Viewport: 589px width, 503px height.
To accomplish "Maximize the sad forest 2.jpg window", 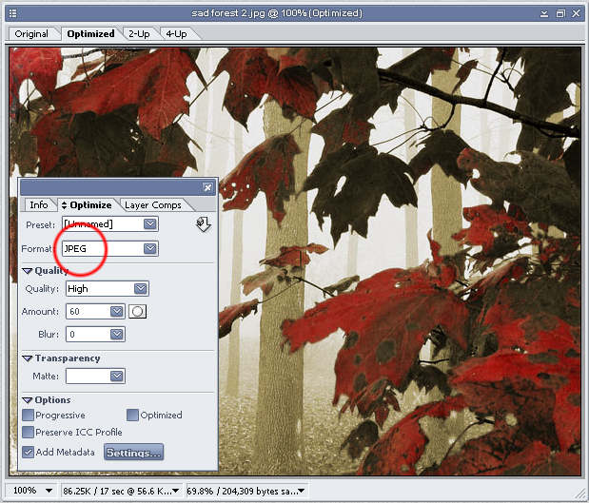I will pos(560,13).
